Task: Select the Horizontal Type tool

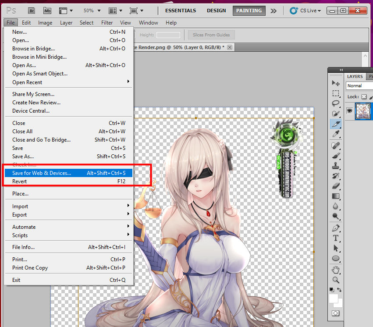Action: 336,238
